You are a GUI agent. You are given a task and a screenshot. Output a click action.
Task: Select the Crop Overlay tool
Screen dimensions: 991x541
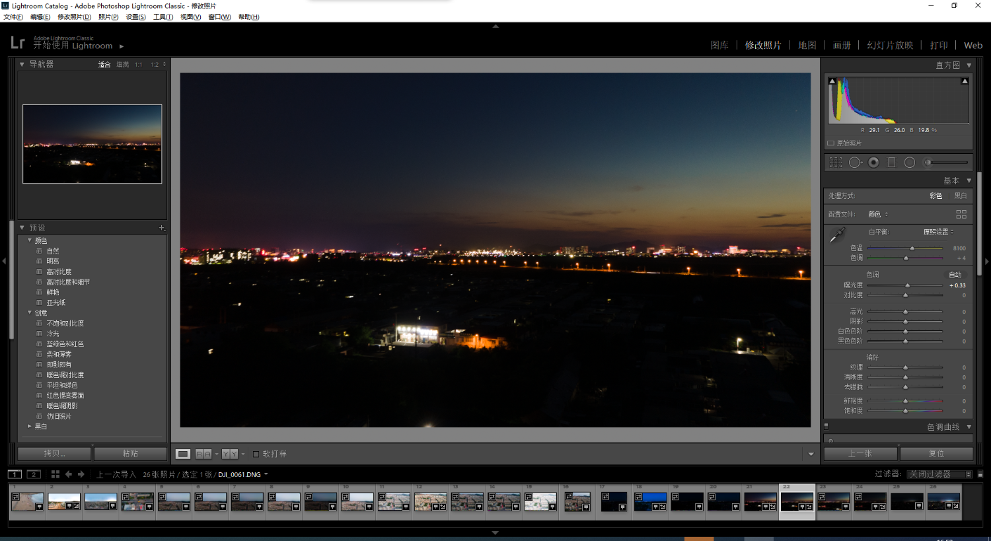click(x=836, y=162)
